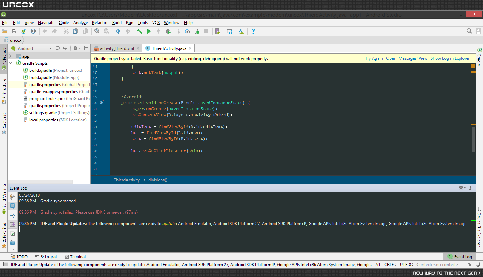Open the Device File Explorer side tab

click(479, 226)
